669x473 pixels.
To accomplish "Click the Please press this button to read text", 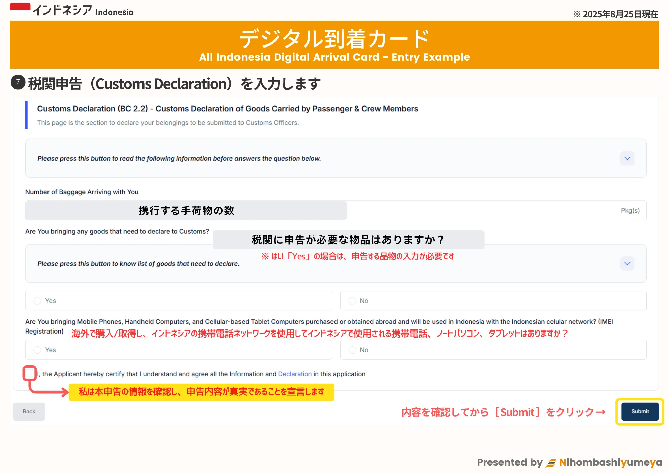I will 179,158.
